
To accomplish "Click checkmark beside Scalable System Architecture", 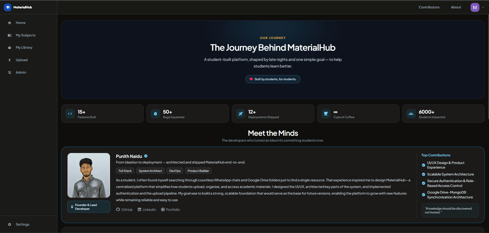I will 423,174.
